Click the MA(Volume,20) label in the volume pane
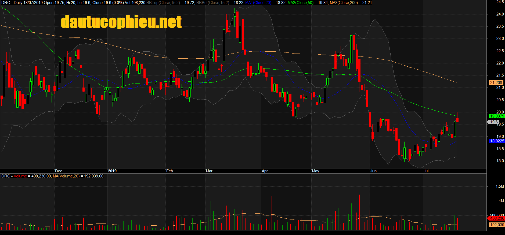The image size is (505, 235). (66, 176)
